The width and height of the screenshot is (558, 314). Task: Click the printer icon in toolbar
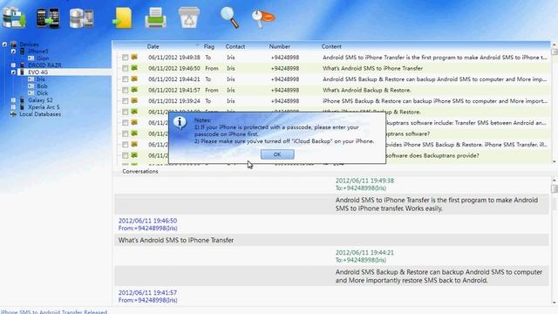(x=155, y=17)
